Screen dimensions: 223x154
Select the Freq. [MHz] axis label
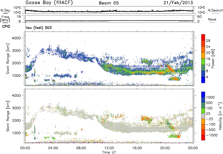coord(5,19)
